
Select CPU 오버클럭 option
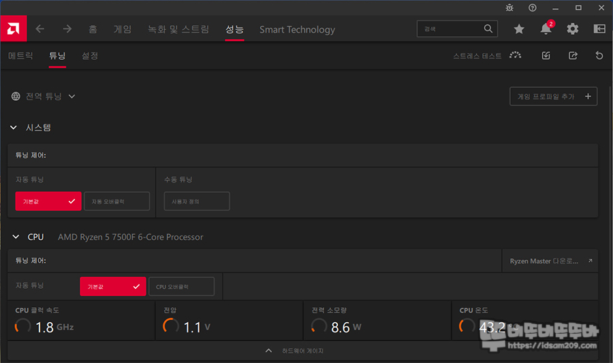(x=181, y=287)
